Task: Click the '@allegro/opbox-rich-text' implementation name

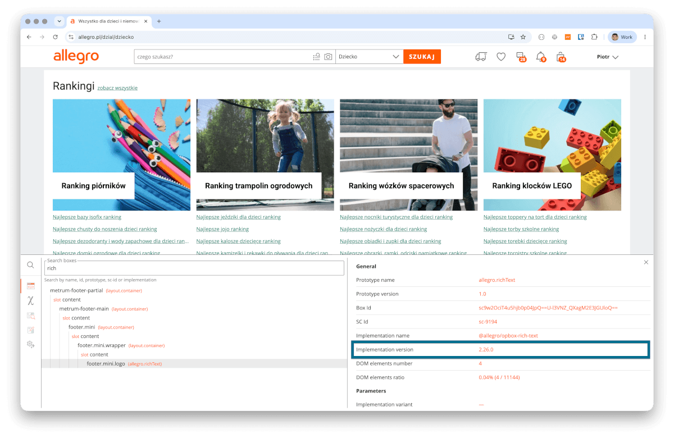Action: coord(508,336)
